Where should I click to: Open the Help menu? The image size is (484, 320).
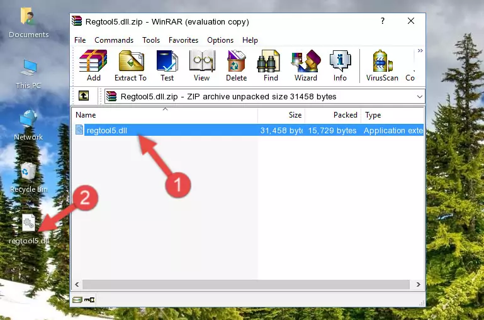tap(250, 40)
